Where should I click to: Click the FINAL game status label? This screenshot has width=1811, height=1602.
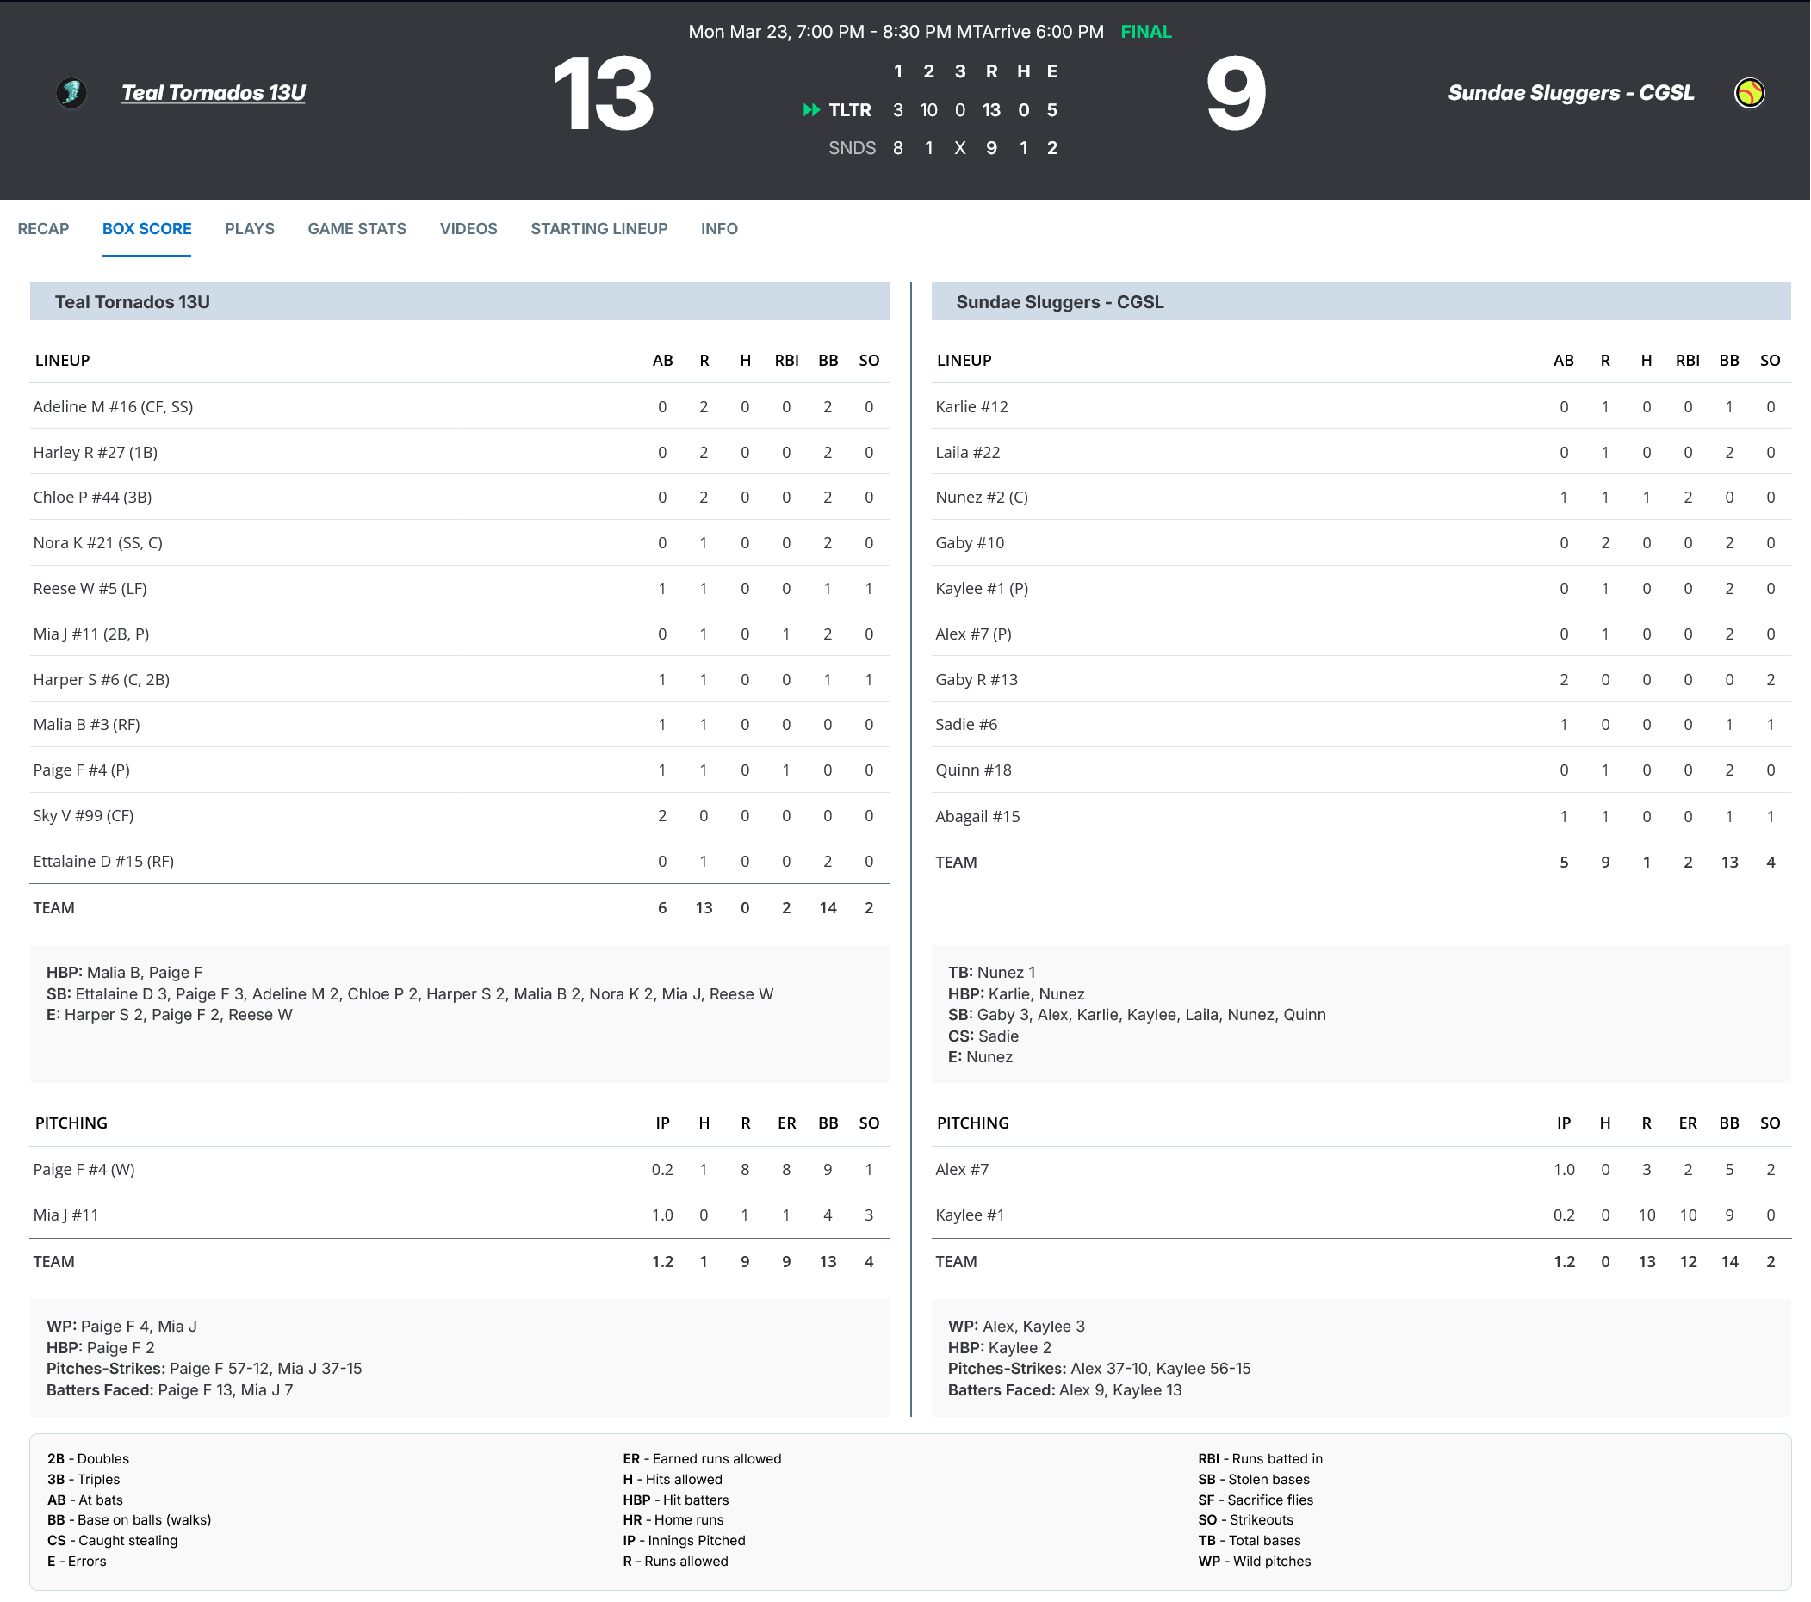[x=1145, y=32]
